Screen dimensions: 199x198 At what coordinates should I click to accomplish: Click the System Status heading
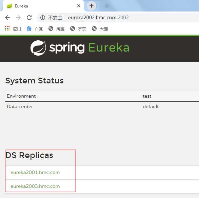(34, 81)
